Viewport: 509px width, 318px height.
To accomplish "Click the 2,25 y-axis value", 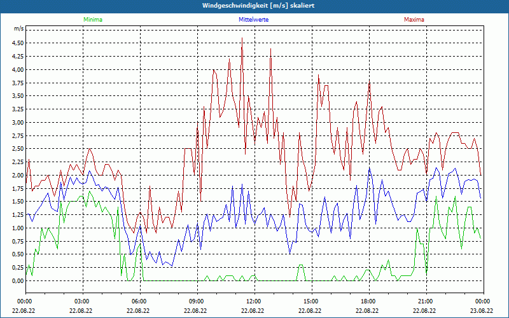I will [18, 162].
